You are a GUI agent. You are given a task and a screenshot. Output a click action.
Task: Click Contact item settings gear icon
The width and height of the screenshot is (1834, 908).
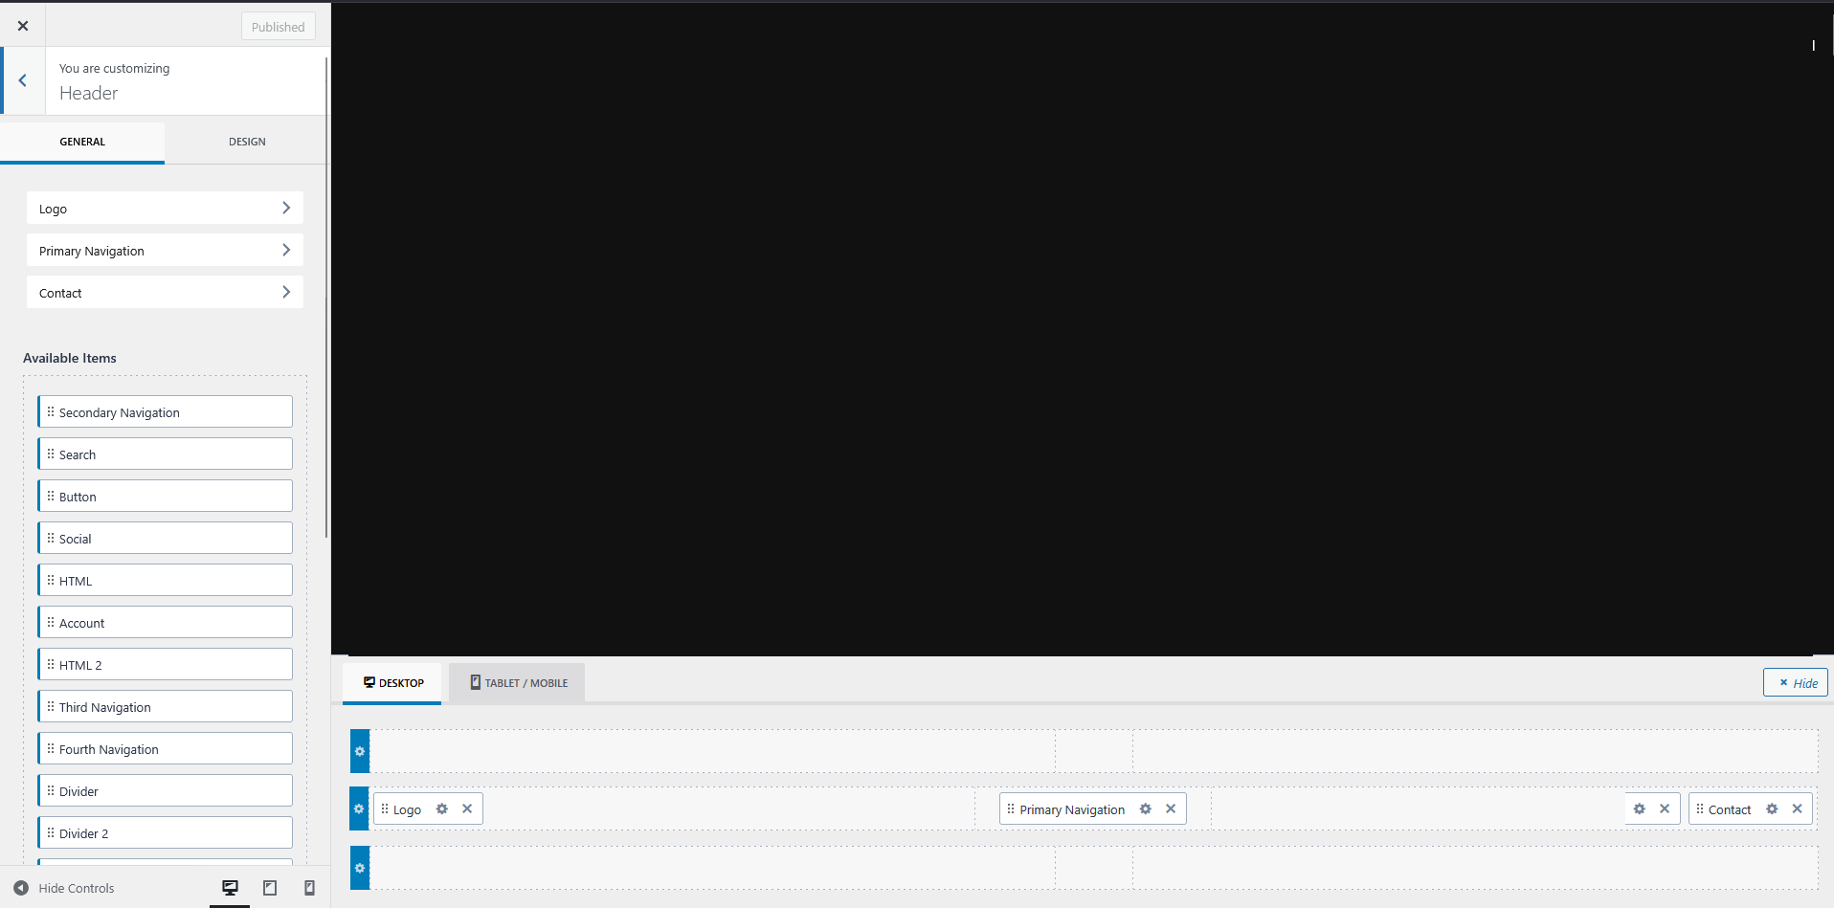(1772, 809)
